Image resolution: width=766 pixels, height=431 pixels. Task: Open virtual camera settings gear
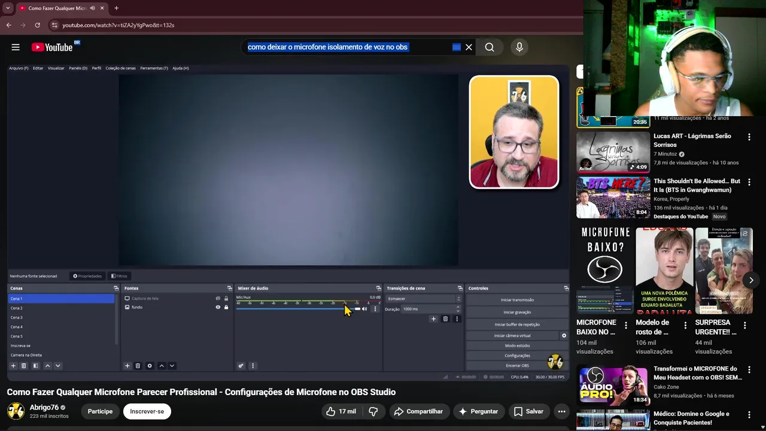(x=564, y=336)
